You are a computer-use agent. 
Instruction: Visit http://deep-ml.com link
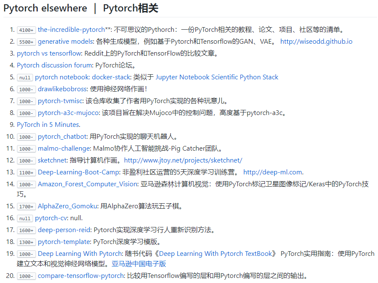coord(272,172)
